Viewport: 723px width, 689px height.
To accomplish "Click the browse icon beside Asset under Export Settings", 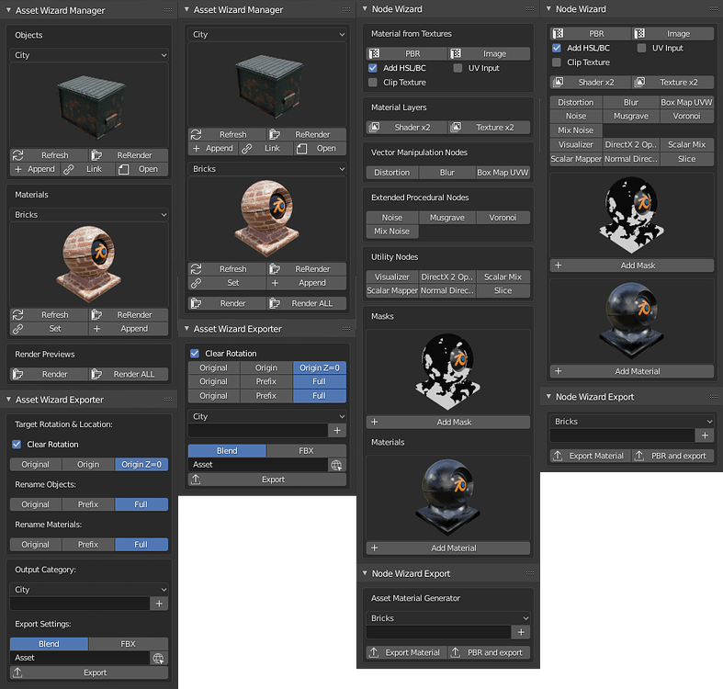I will (158, 658).
